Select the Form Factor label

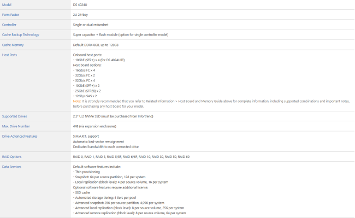[10, 15]
